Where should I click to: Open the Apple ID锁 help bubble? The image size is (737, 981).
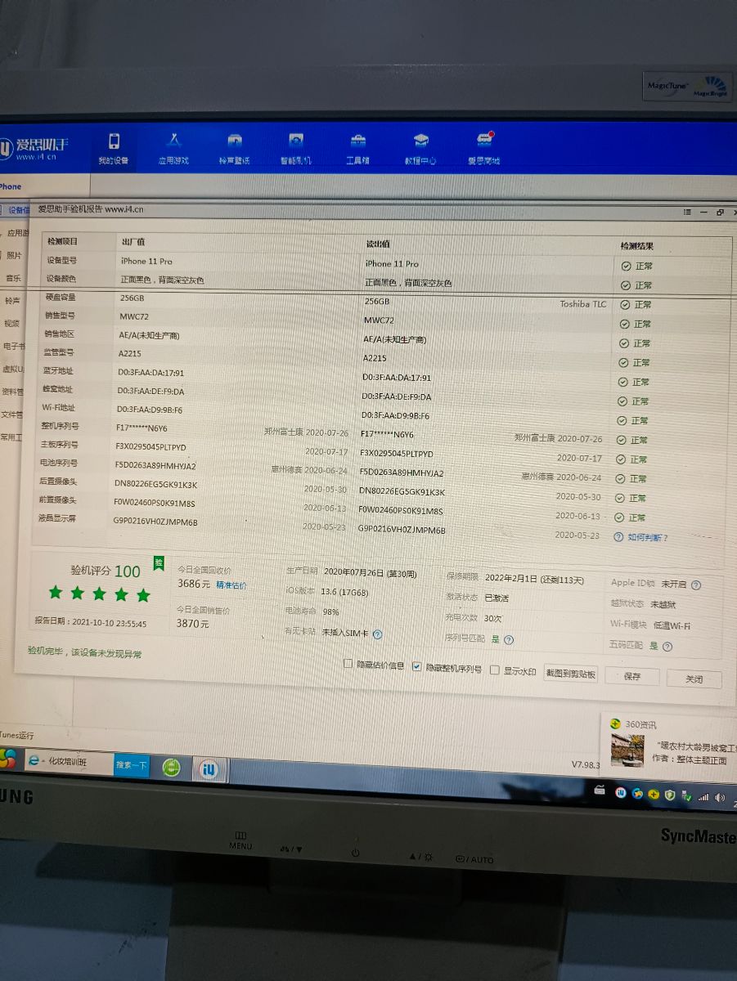pos(697,583)
